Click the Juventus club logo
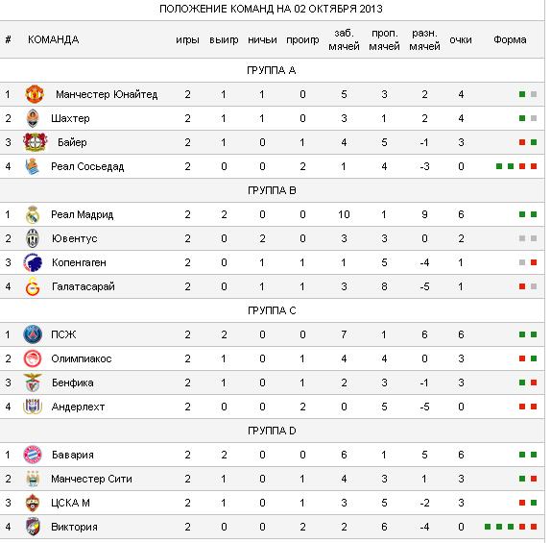This screenshot has width=551, height=543. tap(33, 238)
